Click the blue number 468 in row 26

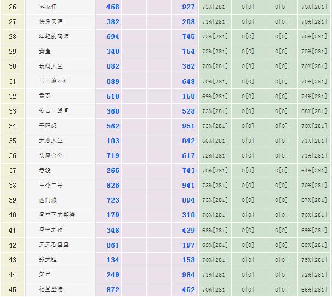tap(112, 7)
